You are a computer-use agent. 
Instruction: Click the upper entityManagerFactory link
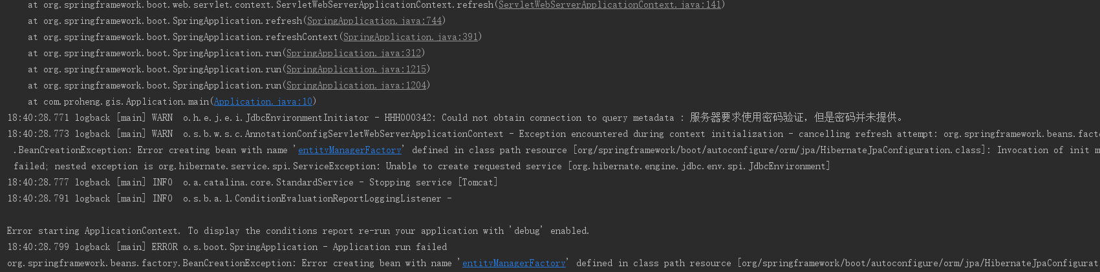tap(350, 150)
